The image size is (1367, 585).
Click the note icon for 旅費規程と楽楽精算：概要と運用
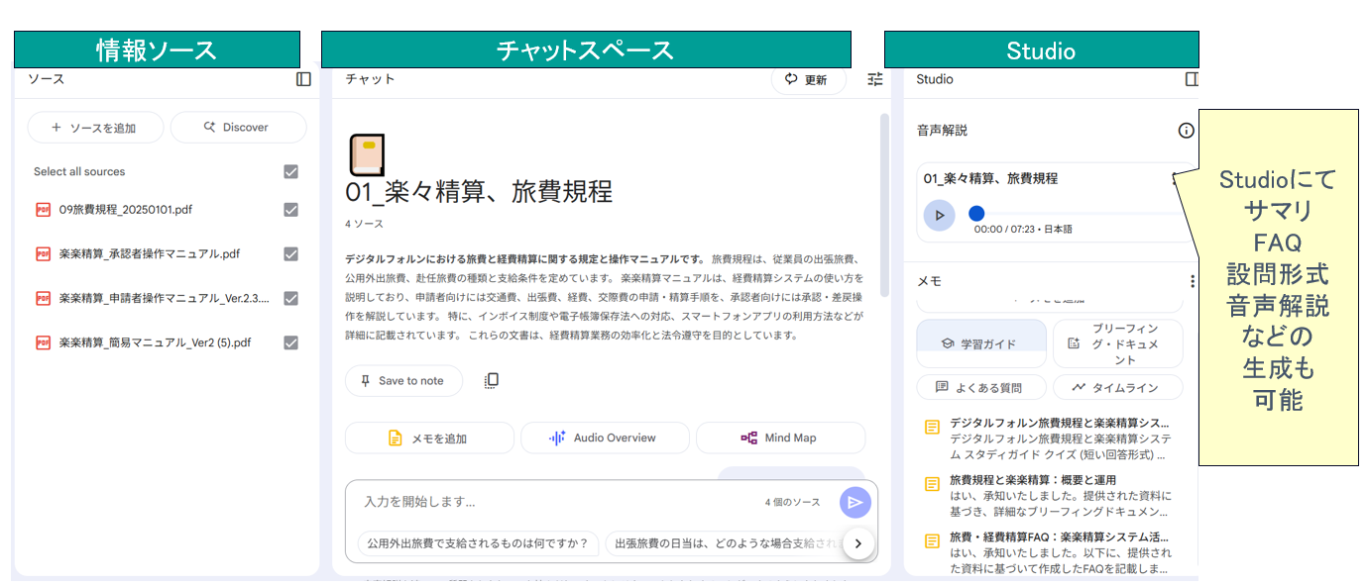931,484
